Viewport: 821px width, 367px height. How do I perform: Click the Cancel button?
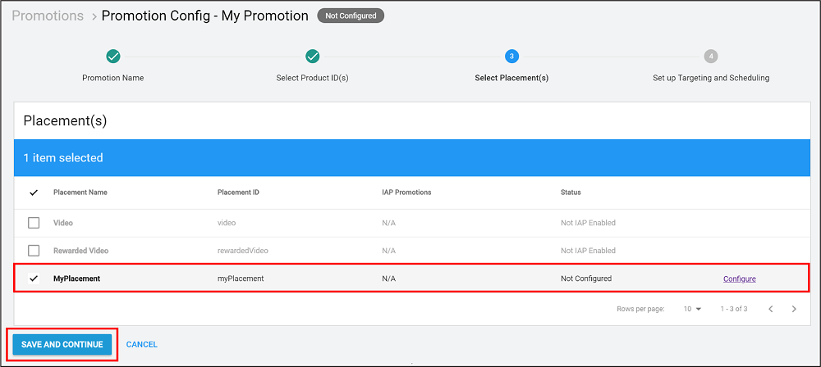[x=142, y=345]
